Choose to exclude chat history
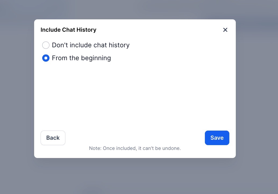Image resolution: width=278 pixels, height=194 pixels. pos(46,45)
